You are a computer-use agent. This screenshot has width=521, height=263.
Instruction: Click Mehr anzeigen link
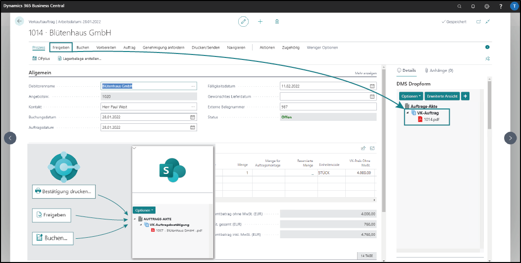point(365,73)
